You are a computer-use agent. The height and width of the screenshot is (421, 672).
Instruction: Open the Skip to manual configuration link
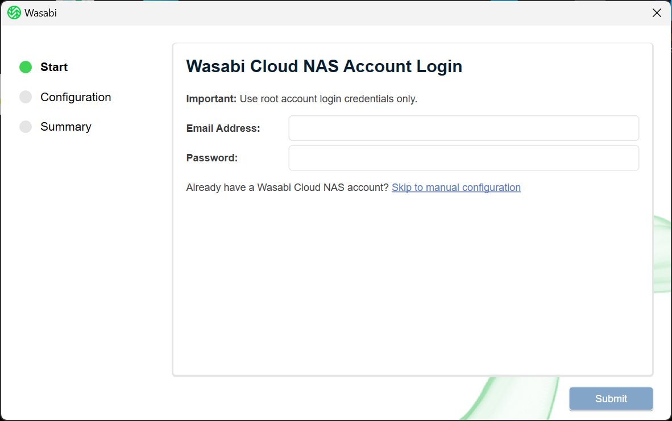456,187
